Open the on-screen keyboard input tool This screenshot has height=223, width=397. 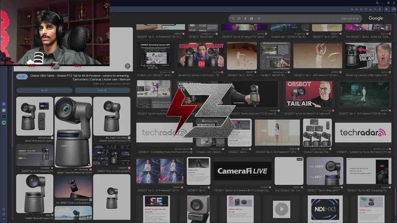pyautogui.click(x=252, y=19)
